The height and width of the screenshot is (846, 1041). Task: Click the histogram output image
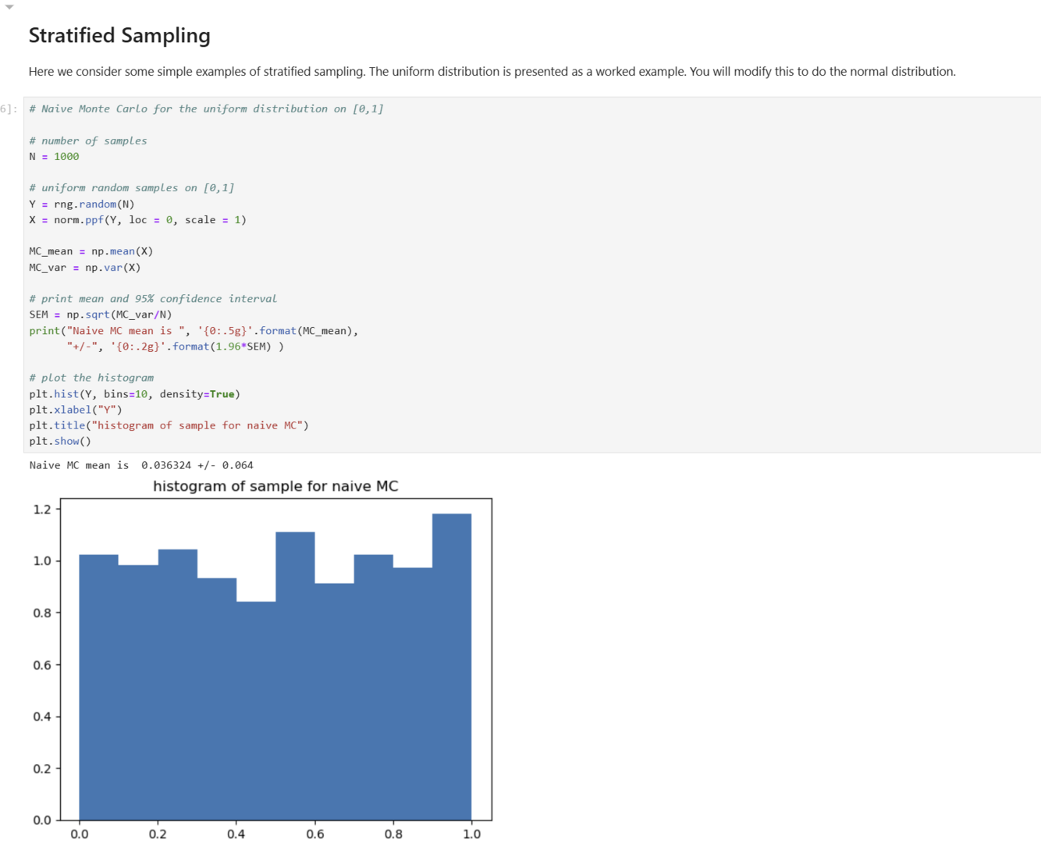click(x=261, y=660)
